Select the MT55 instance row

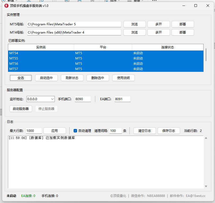tap(106, 58)
